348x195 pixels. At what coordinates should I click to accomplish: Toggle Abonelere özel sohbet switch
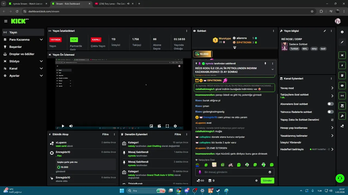(330, 104)
